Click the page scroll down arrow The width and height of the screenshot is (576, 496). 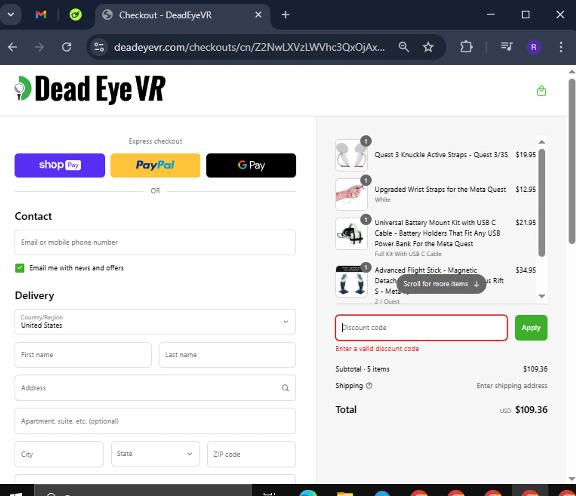(572, 479)
